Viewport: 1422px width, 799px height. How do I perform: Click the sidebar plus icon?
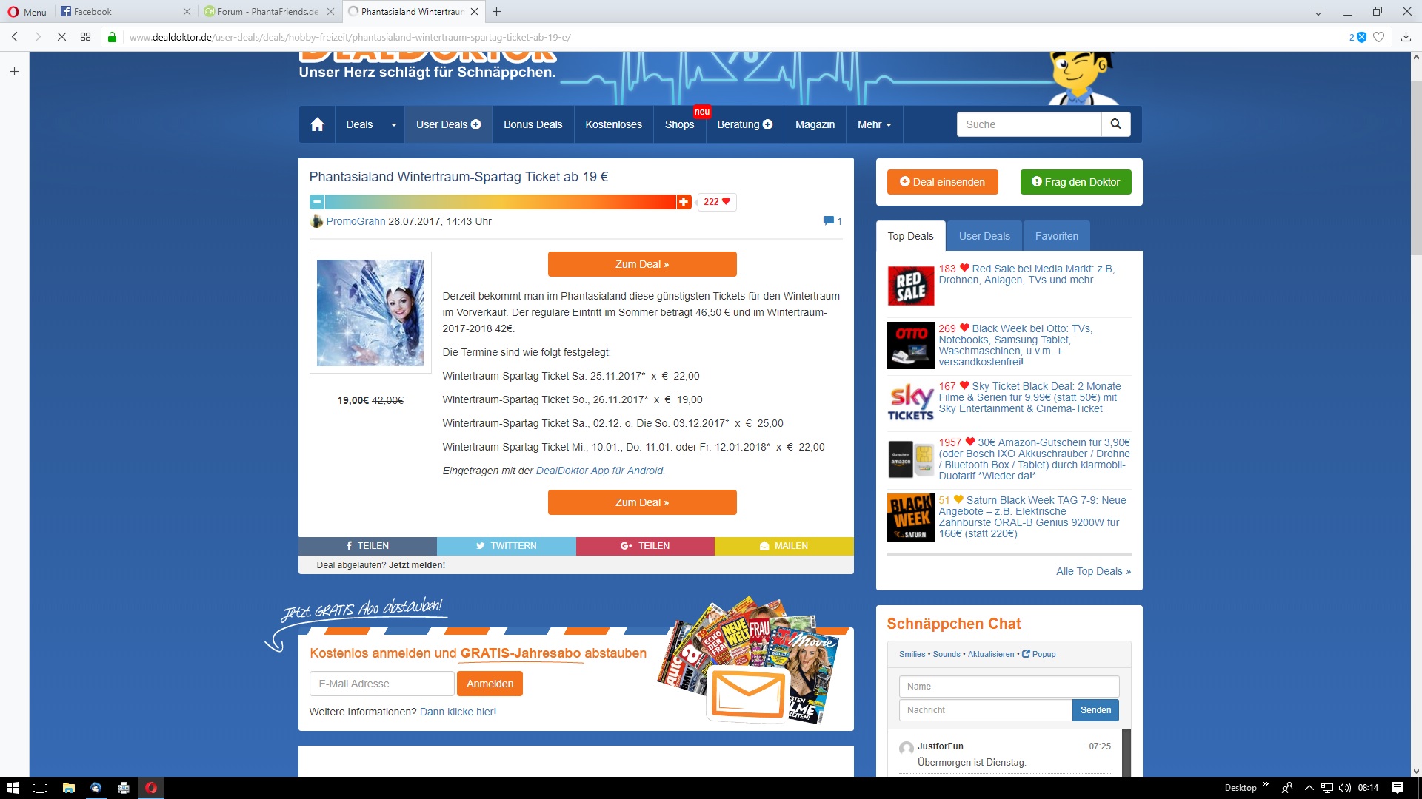point(14,72)
